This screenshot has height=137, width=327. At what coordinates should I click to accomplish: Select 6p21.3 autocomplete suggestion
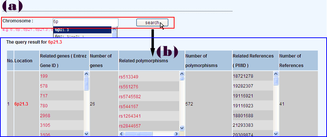[x=82, y=30]
